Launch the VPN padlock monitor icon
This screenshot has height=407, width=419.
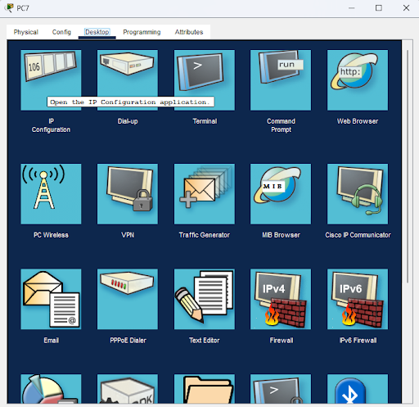tap(128, 194)
